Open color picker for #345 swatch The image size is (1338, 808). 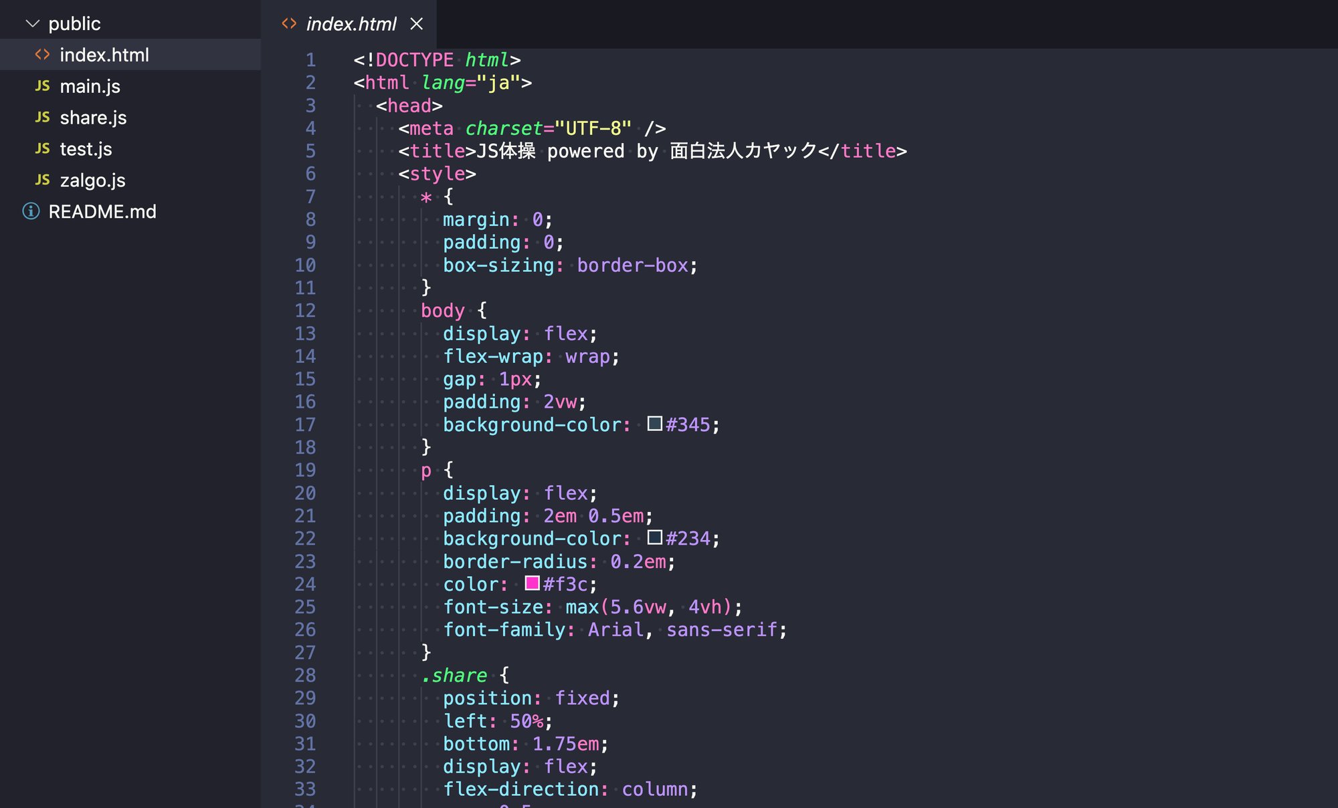pyautogui.click(x=654, y=424)
